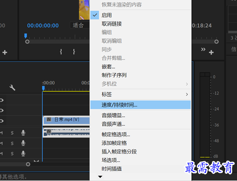Open button editor plus in Source monitor
This screenshot has width=237, height=181.
pos(5,53)
